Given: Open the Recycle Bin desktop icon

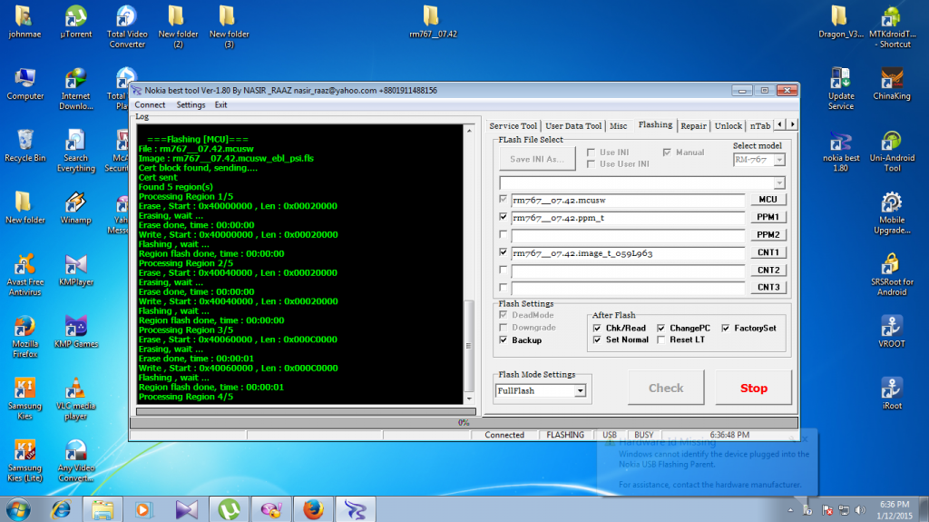Looking at the screenshot, I should (25, 142).
